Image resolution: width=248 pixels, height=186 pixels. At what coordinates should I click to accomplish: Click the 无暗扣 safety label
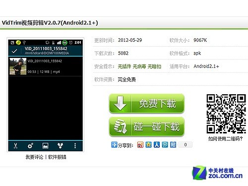[x=154, y=66]
